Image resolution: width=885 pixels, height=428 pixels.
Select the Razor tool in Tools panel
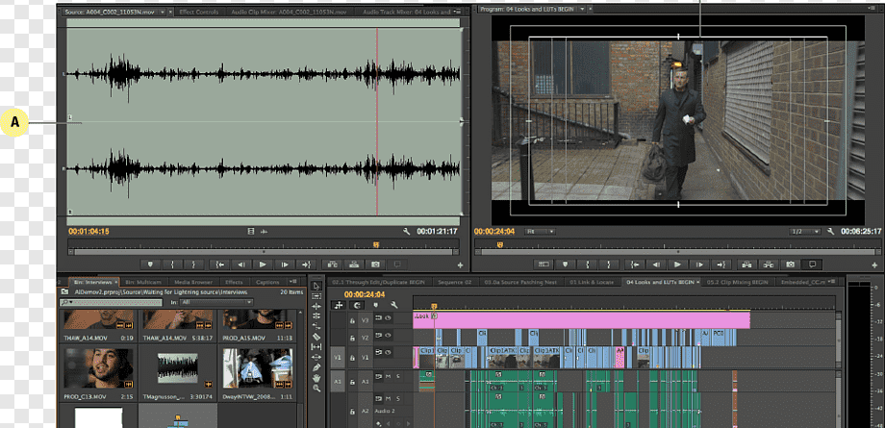316,335
